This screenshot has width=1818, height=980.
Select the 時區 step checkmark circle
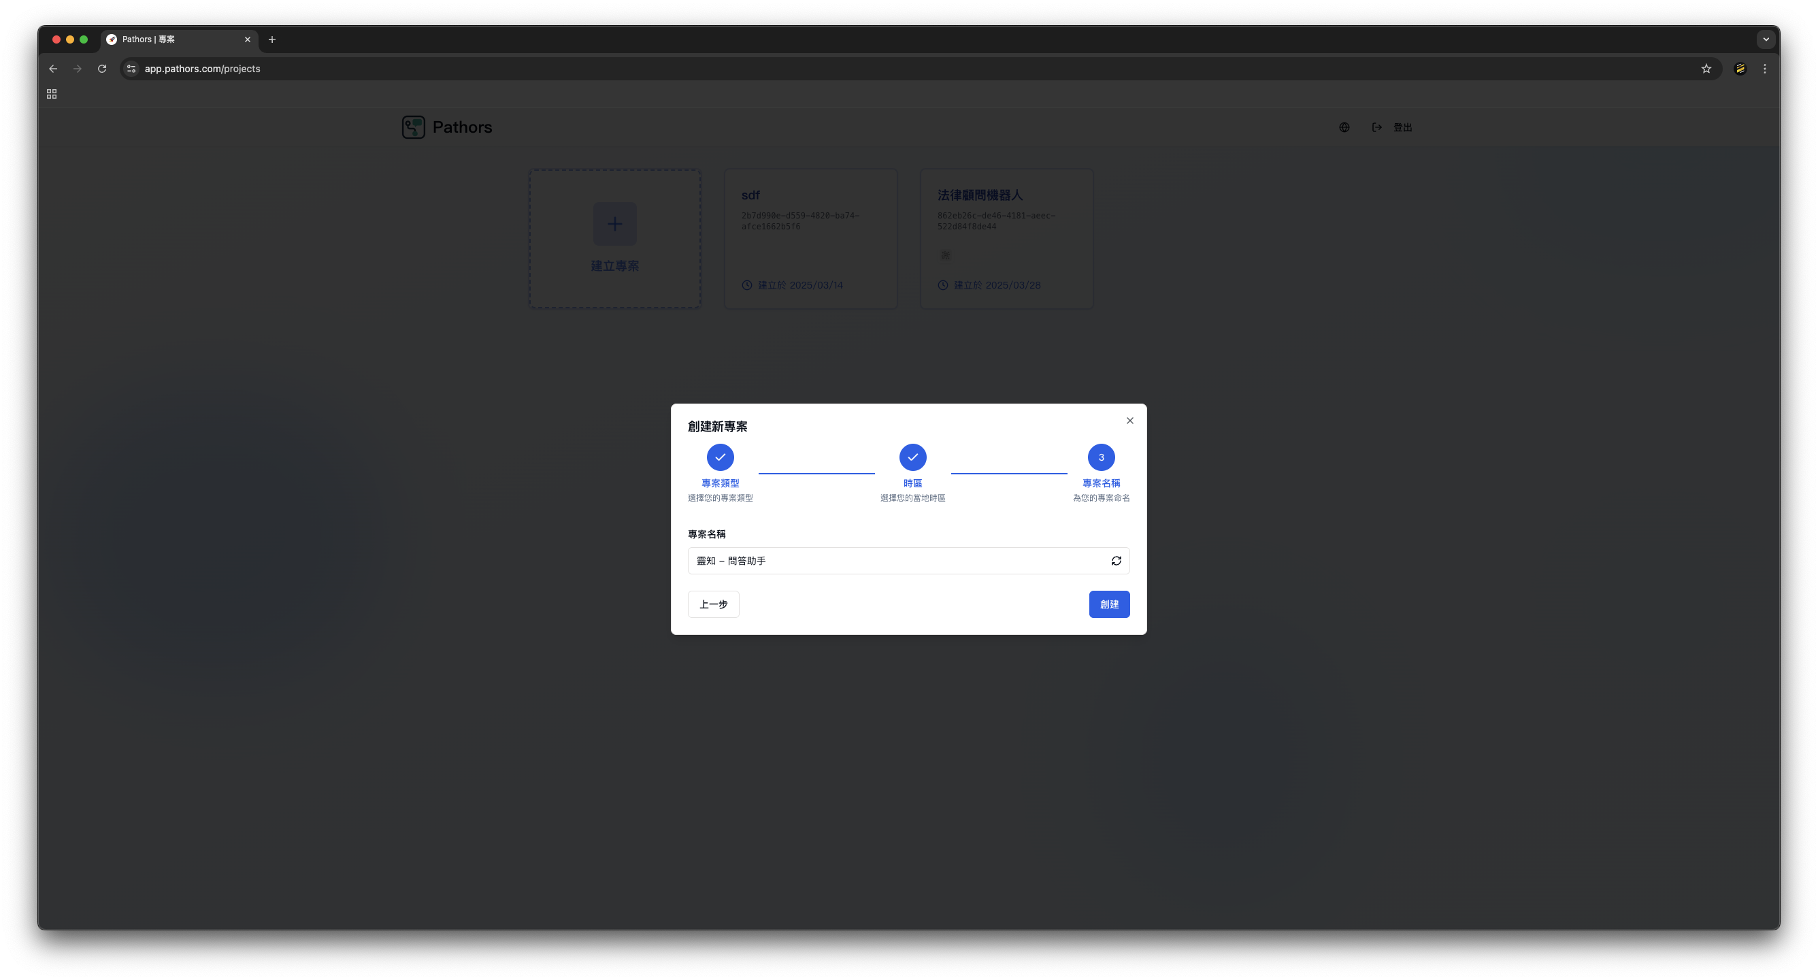click(912, 457)
